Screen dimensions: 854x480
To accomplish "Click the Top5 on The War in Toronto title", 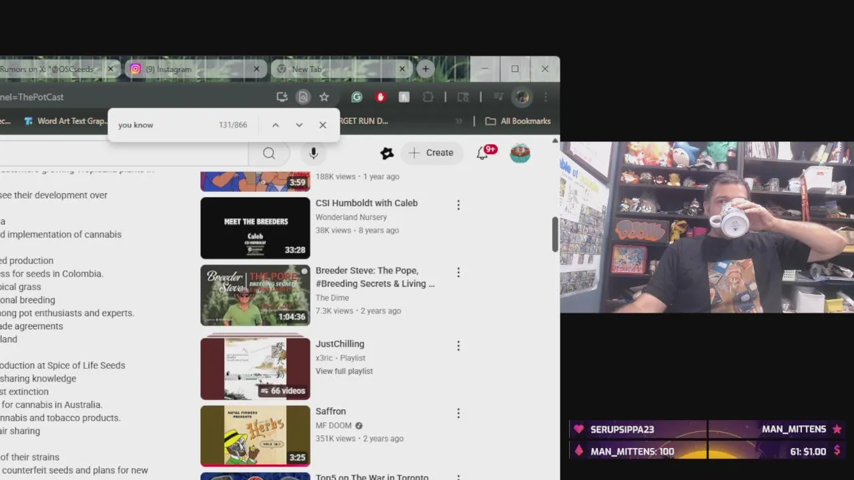I will (372, 477).
